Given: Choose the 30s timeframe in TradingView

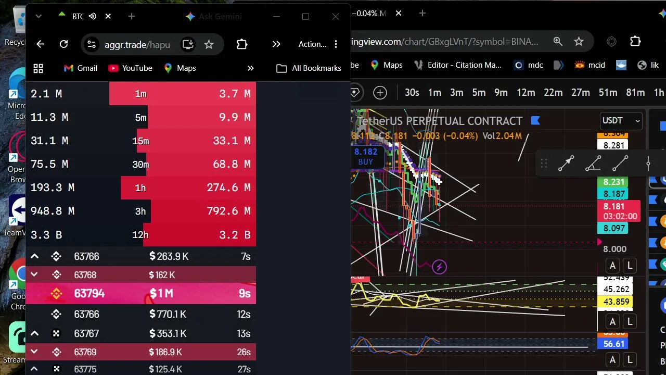Looking at the screenshot, I should pos(412,92).
